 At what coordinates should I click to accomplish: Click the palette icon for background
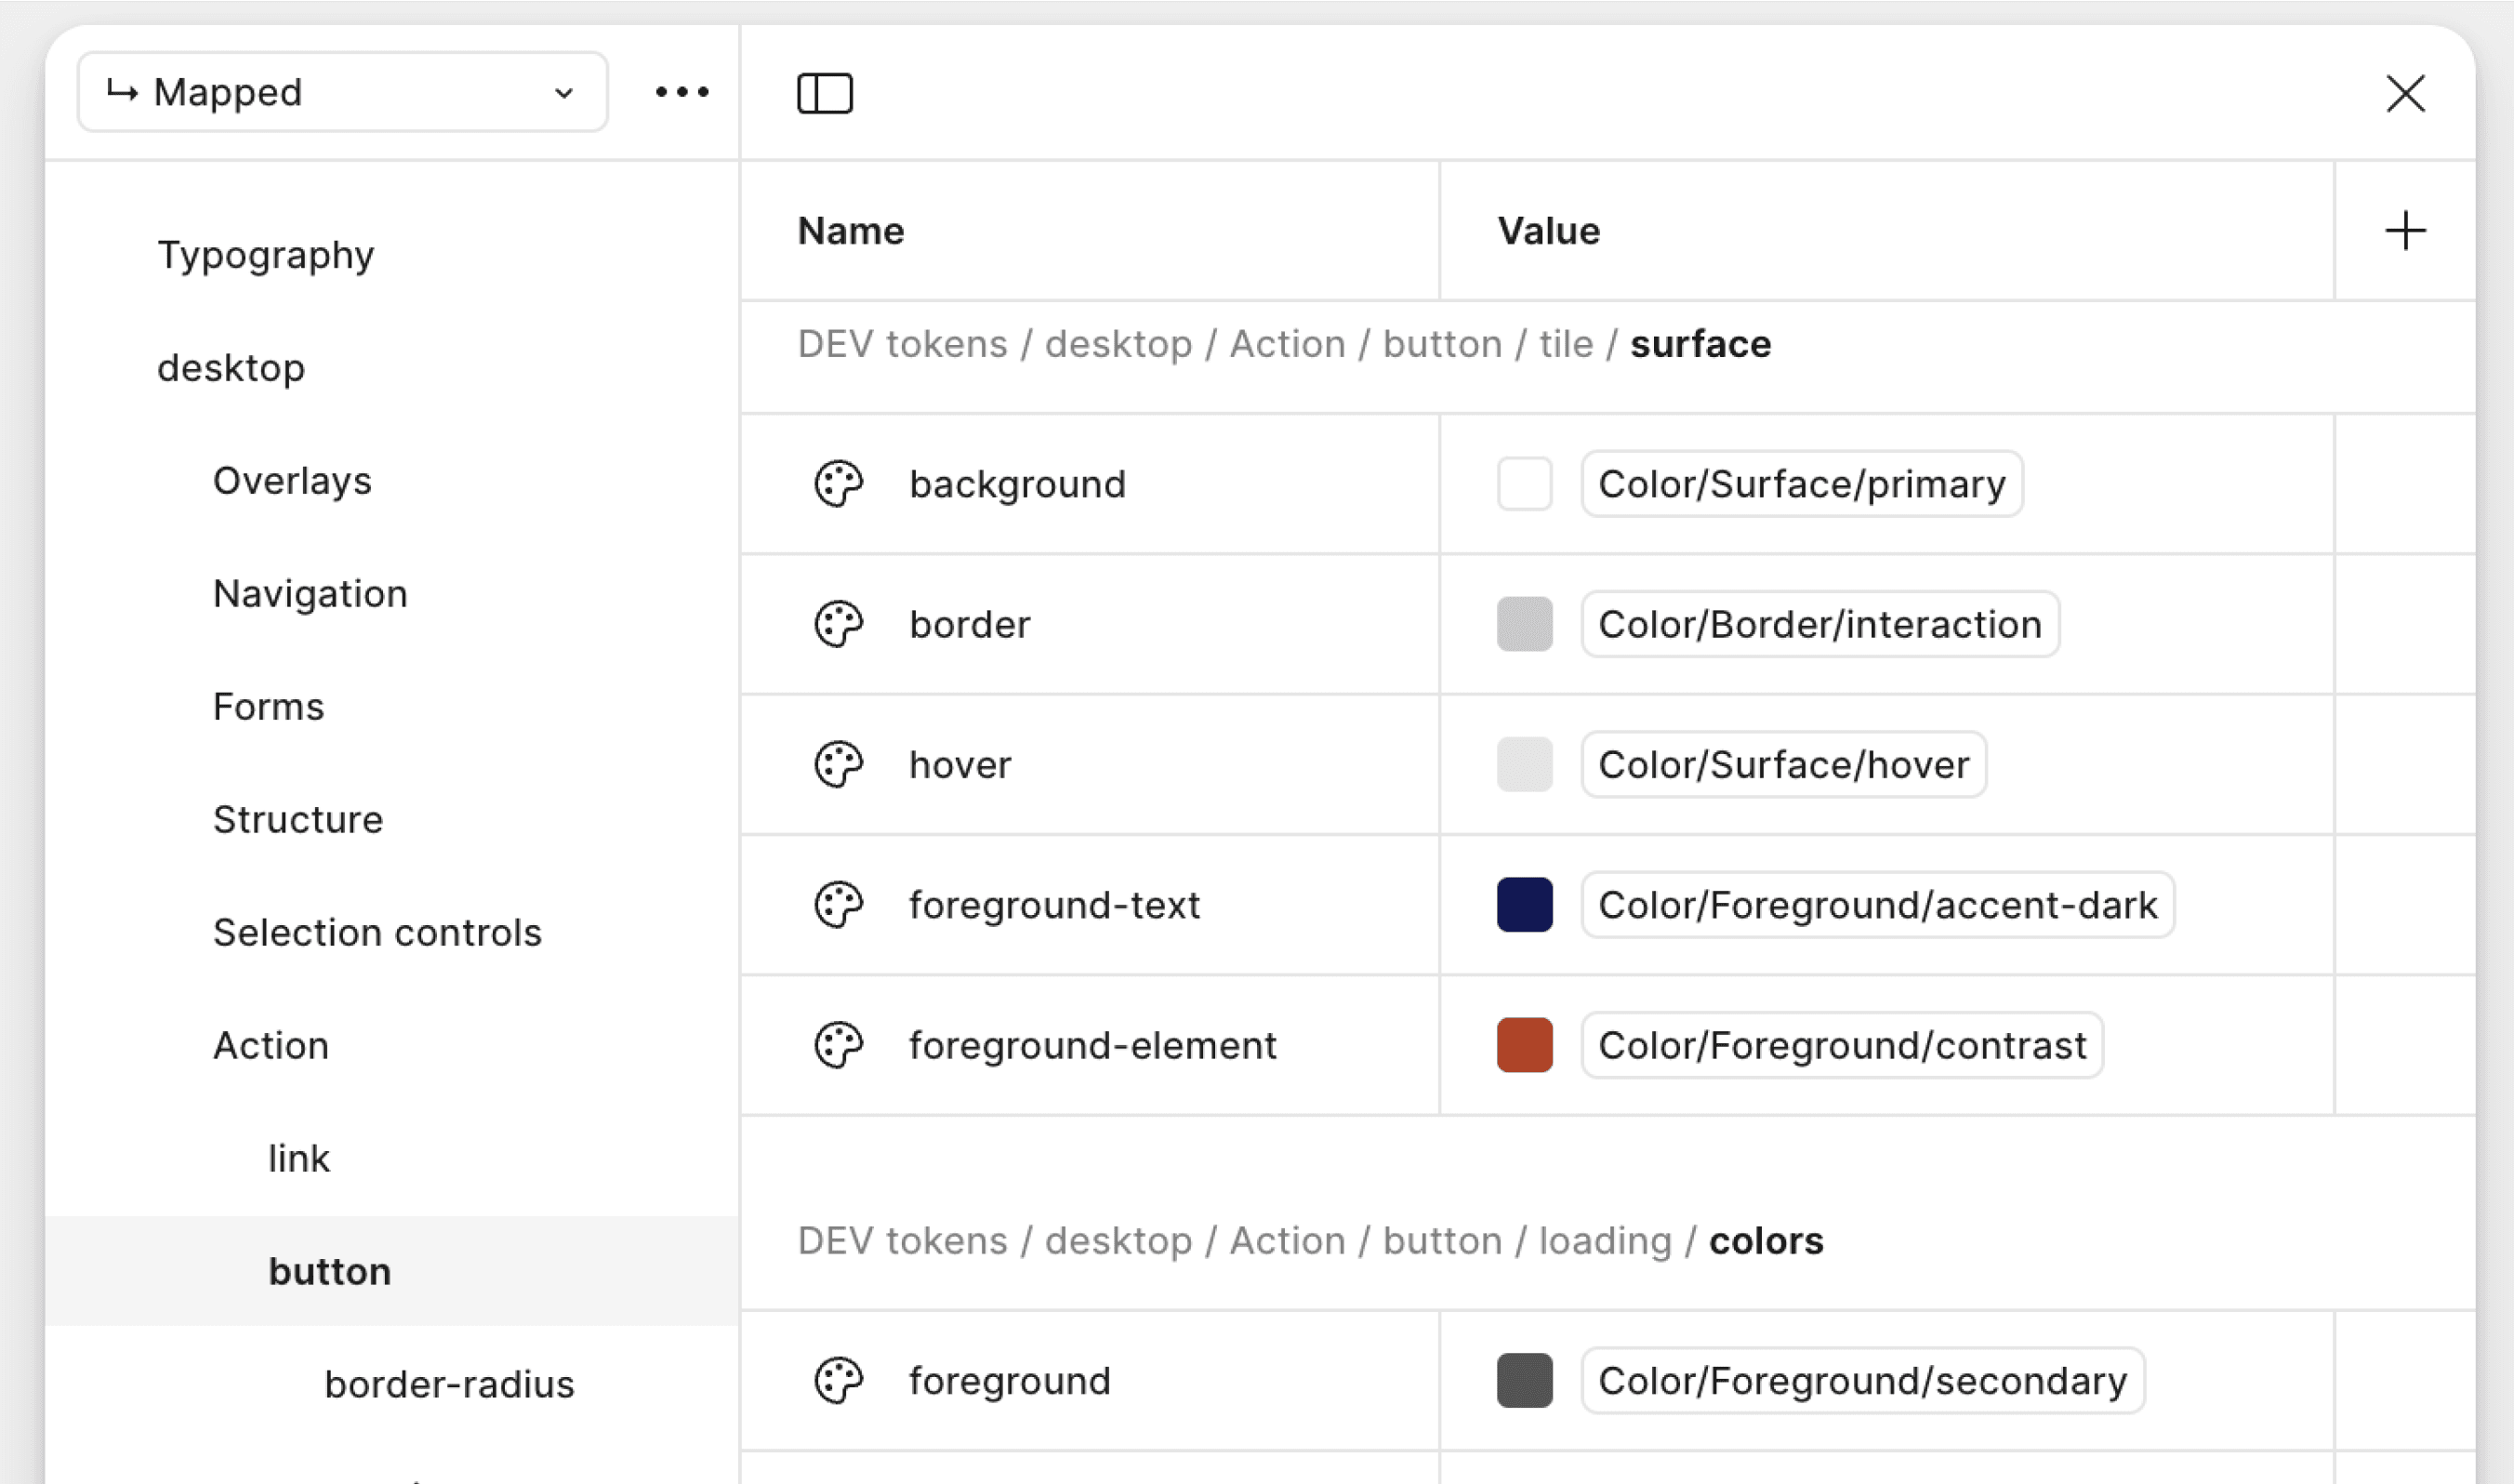tap(838, 484)
